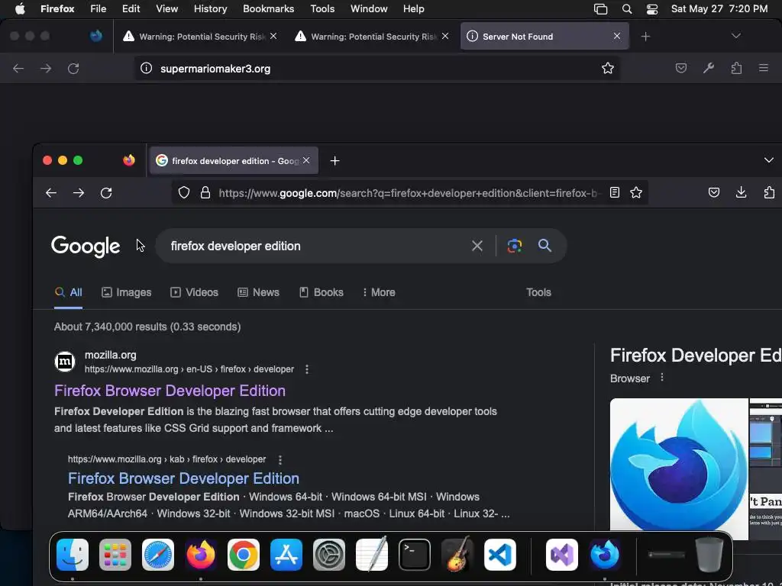Click the supermariomaker3.org address bar
The image size is (782, 586).
376,68
